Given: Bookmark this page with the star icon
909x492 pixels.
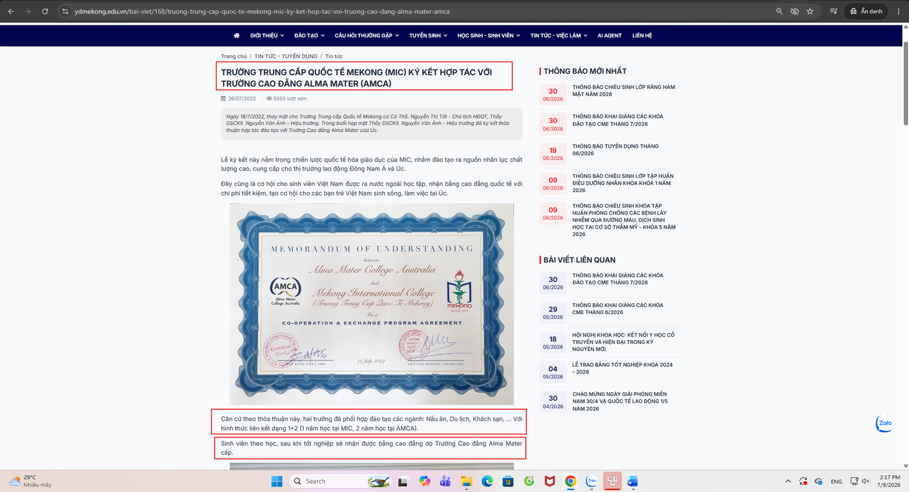Looking at the screenshot, I should pos(810,11).
